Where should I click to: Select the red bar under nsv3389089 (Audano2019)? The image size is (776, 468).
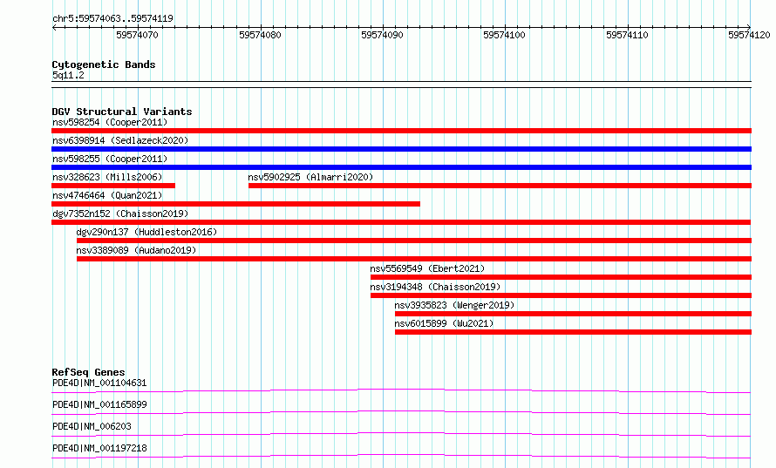tap(414, 259)
